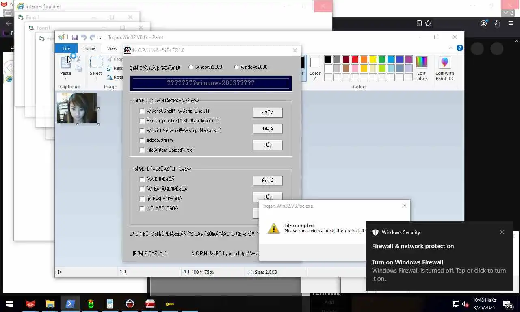This screenshot has width=520, height=312.
Task: Check the FileSystem Object checkbox
Action: tap(142, 150)
